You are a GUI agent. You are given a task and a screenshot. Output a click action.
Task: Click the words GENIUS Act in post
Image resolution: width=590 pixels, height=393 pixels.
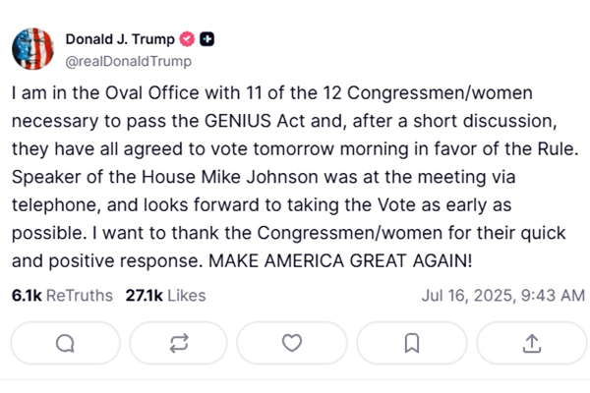255,121
